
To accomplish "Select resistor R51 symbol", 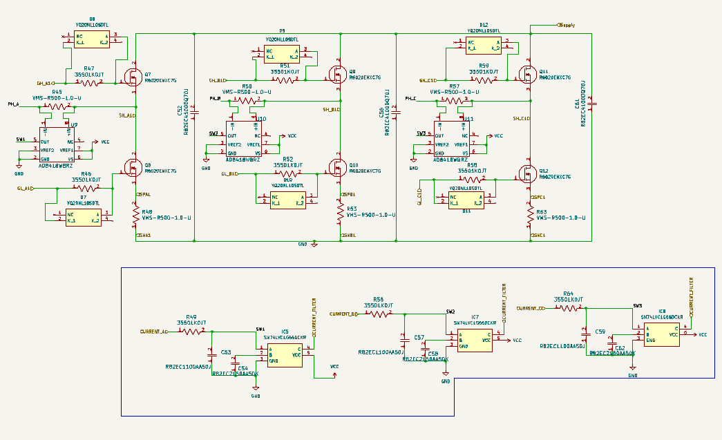I will point(285,80).
